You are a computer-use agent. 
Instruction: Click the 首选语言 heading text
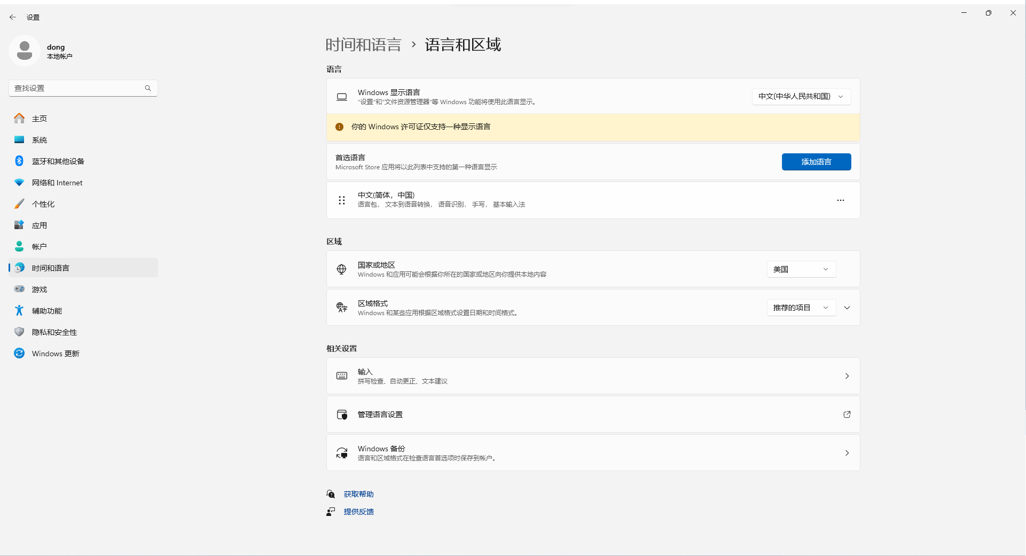point(350,158)
